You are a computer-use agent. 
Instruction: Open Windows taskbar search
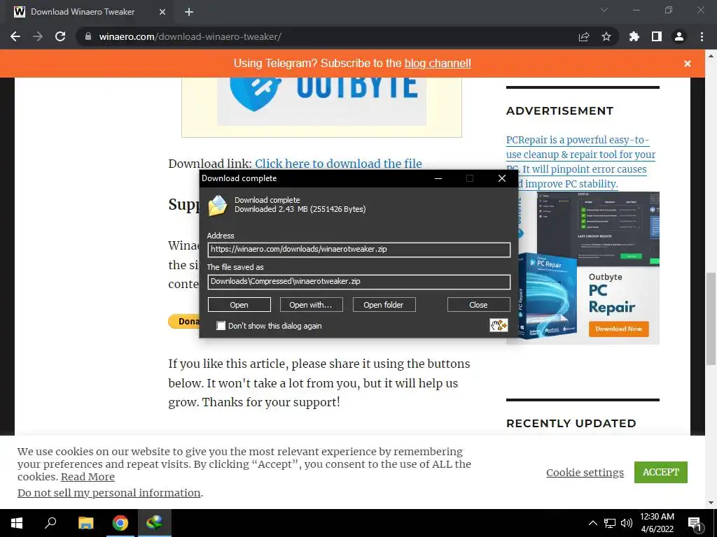point(50,523)
